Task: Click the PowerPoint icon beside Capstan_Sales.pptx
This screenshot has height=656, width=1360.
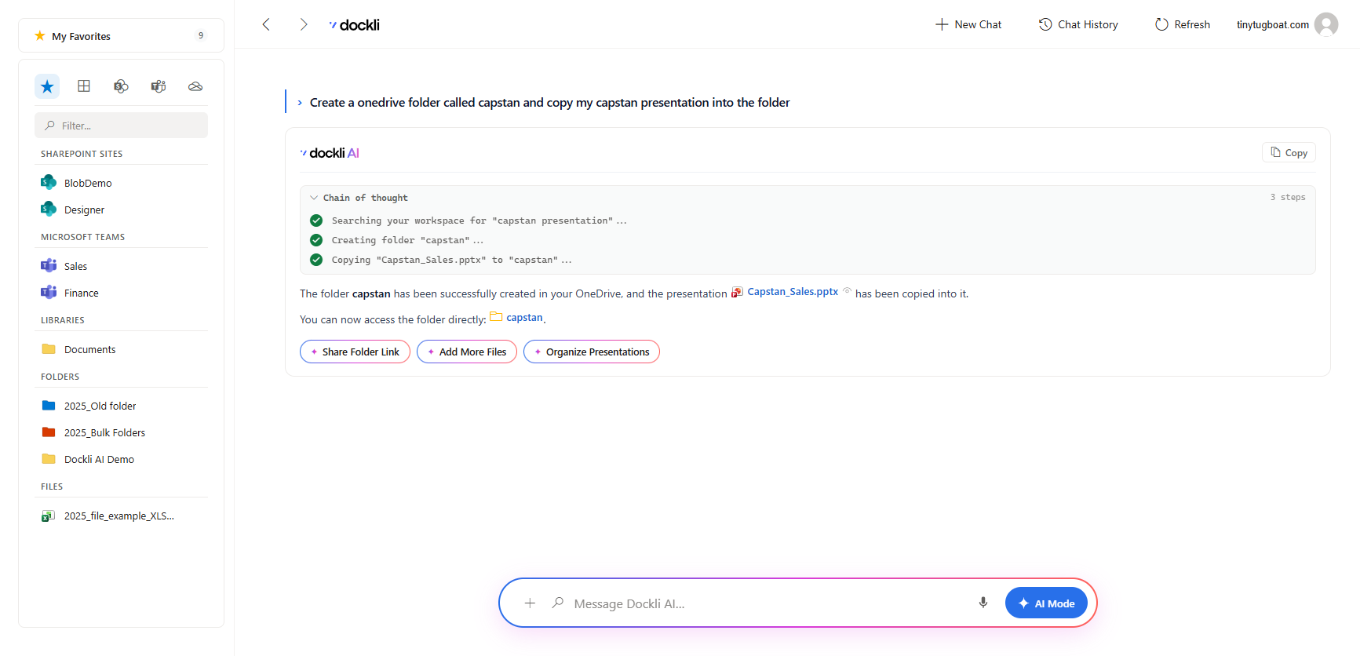Action: tap(737, 292)
